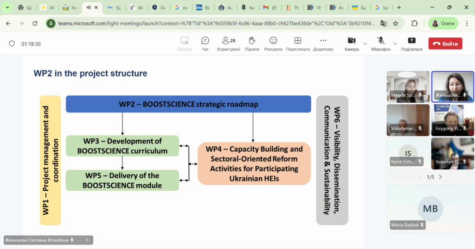Image resolution: width=475 pixels, height=249 pixels.
Task: Switch to the Gmail browser tab
Action: pos(270,7)
